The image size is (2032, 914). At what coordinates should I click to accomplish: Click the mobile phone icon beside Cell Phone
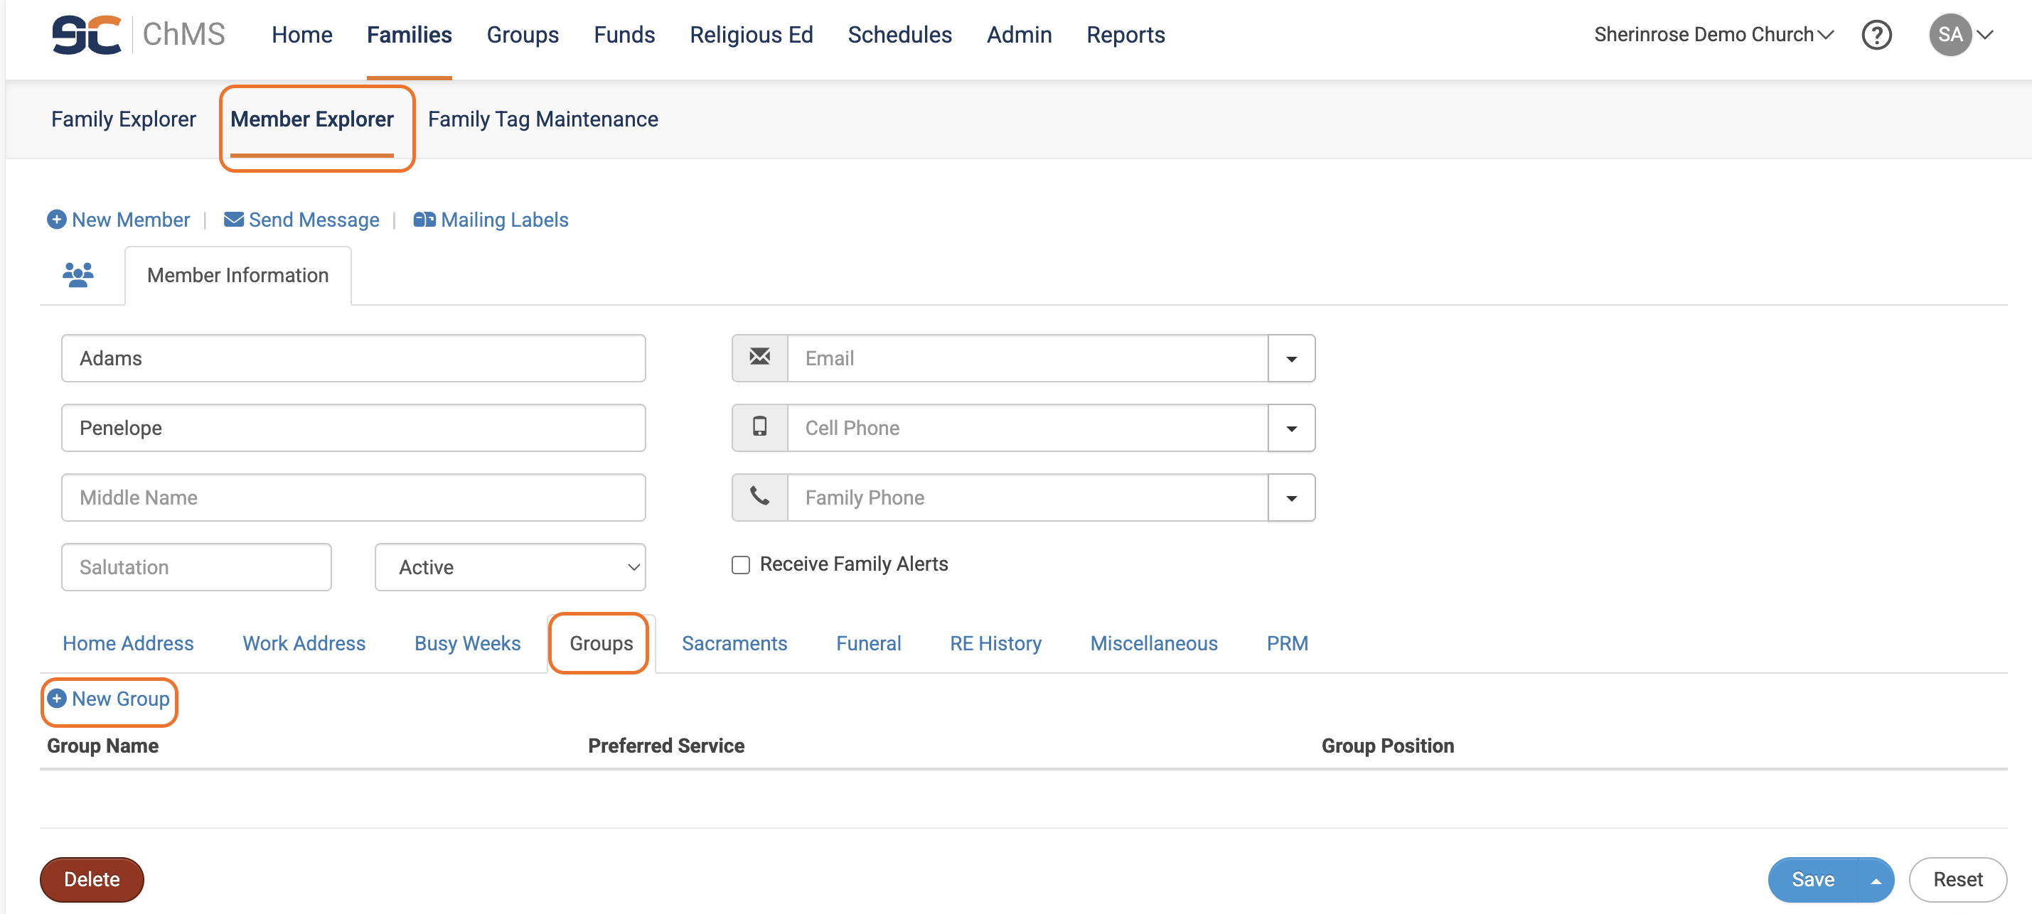pyautogui.click(x=759, y=427)
